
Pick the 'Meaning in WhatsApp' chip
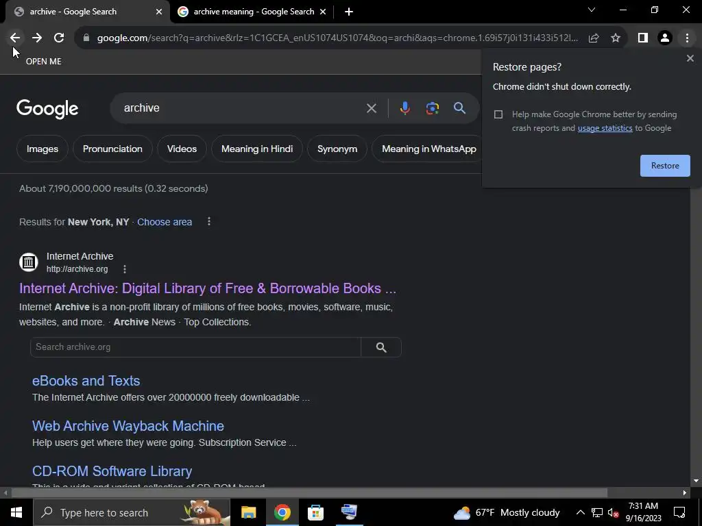point(428,149)
